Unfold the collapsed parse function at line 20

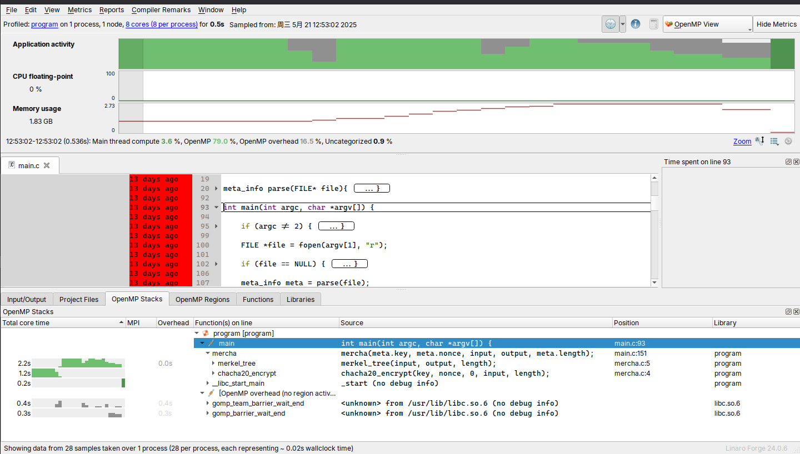217,189
